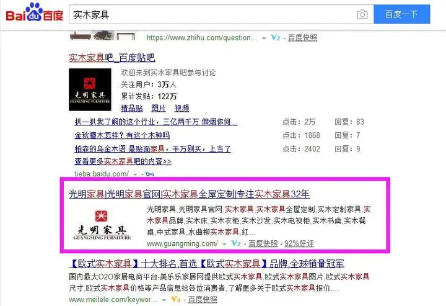The width and height of the screenshot is (446, 306).
Task: Click V2 badge beside guangming.com
Action: [x=236, y=243]
